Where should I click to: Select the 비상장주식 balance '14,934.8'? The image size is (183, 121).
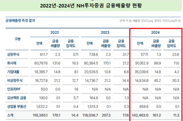(x=142, y=81)
